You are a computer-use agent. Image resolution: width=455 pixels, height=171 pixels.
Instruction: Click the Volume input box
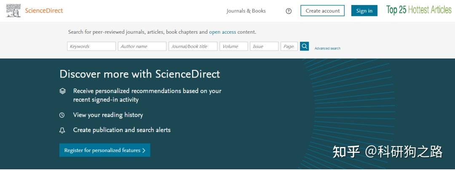(233, 46)
